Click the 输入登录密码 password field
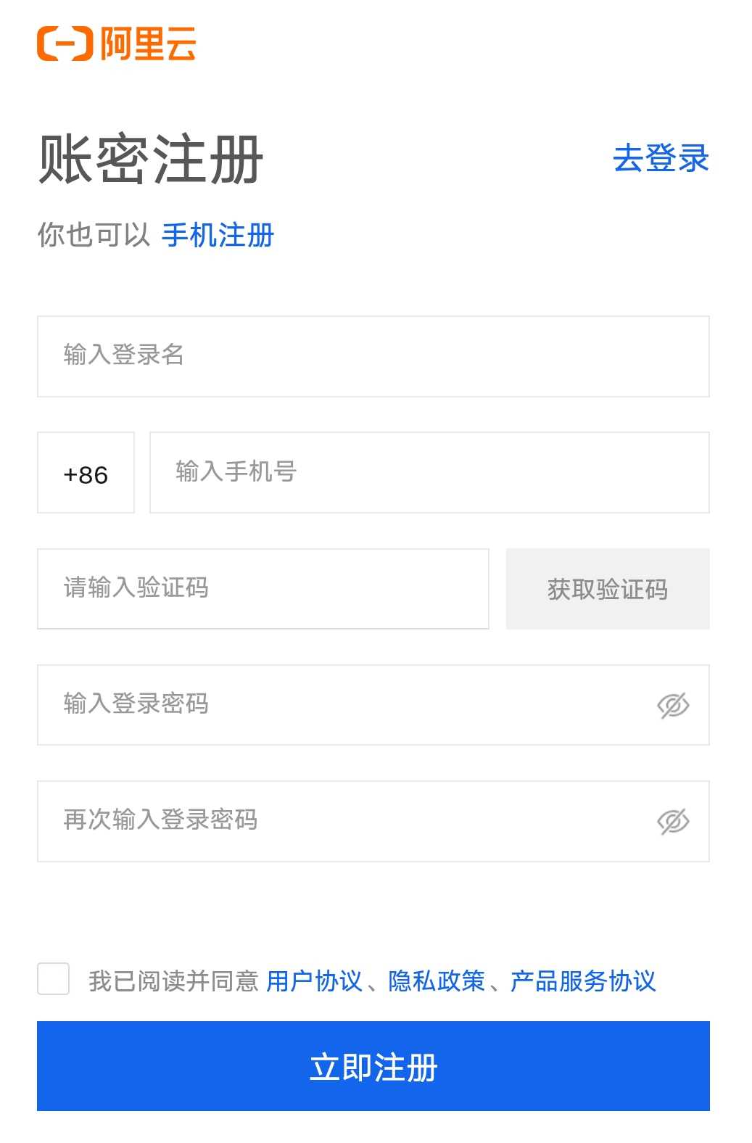This screenshot has width=752, height=1143. tap(326, 705)
